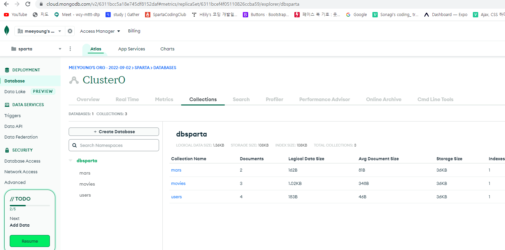The height and width of the screenshot is (250, 505).
Task: Open Overview tab
Action: tap(88, 99)
